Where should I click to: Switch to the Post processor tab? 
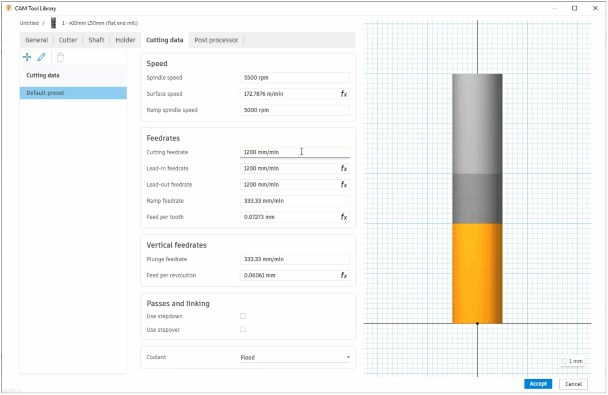(216, 40)
